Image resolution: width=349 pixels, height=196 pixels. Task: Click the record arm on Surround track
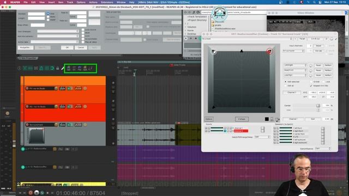(x=27, y=125)
